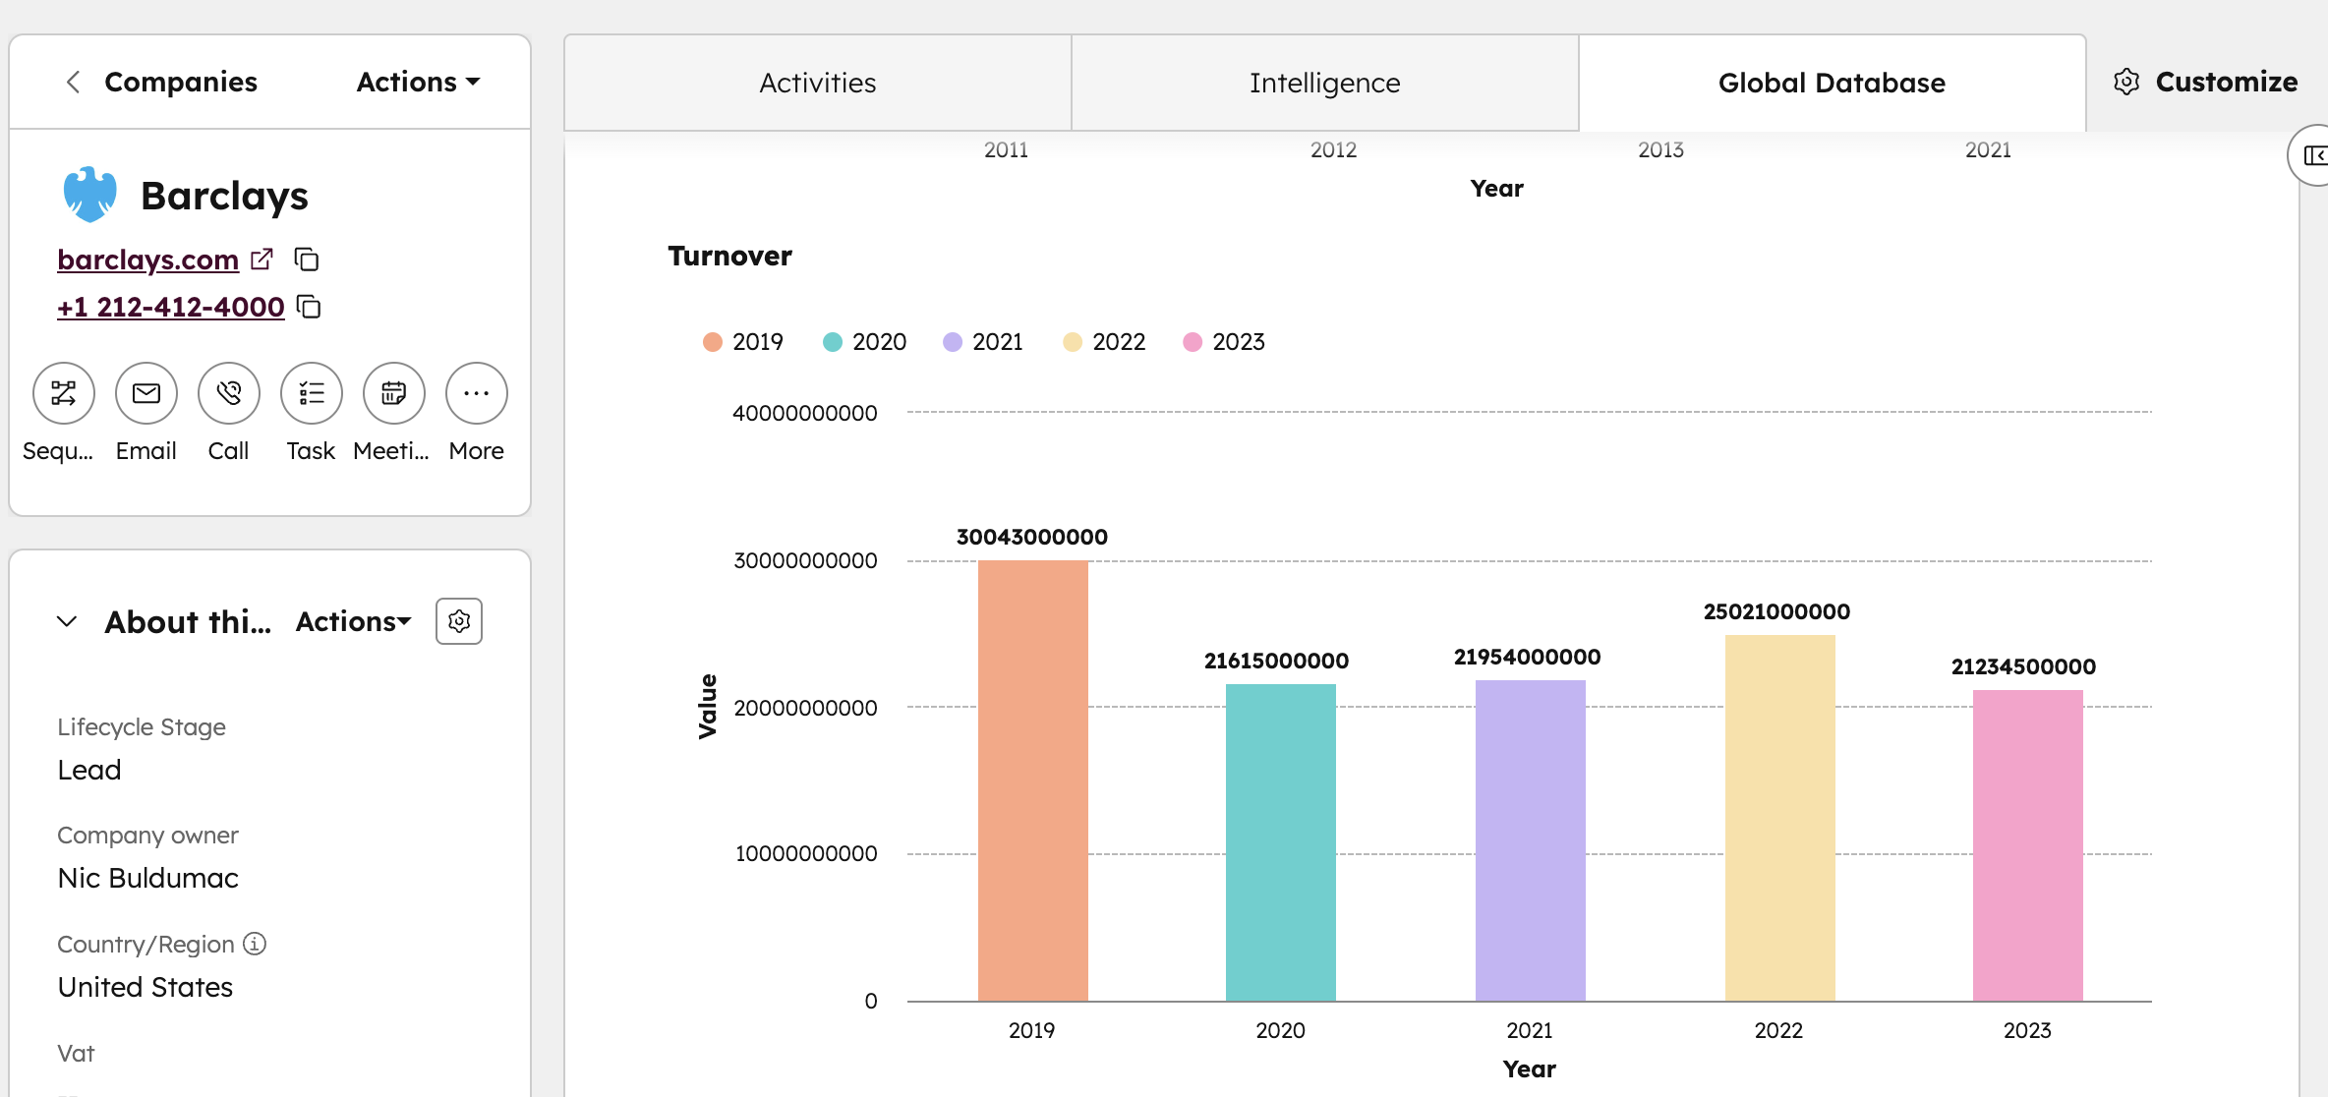Click the Lifecycle Stage field label
Image resolution: width=2328 pixels, height=1097 pixels.
coord(142,726)
